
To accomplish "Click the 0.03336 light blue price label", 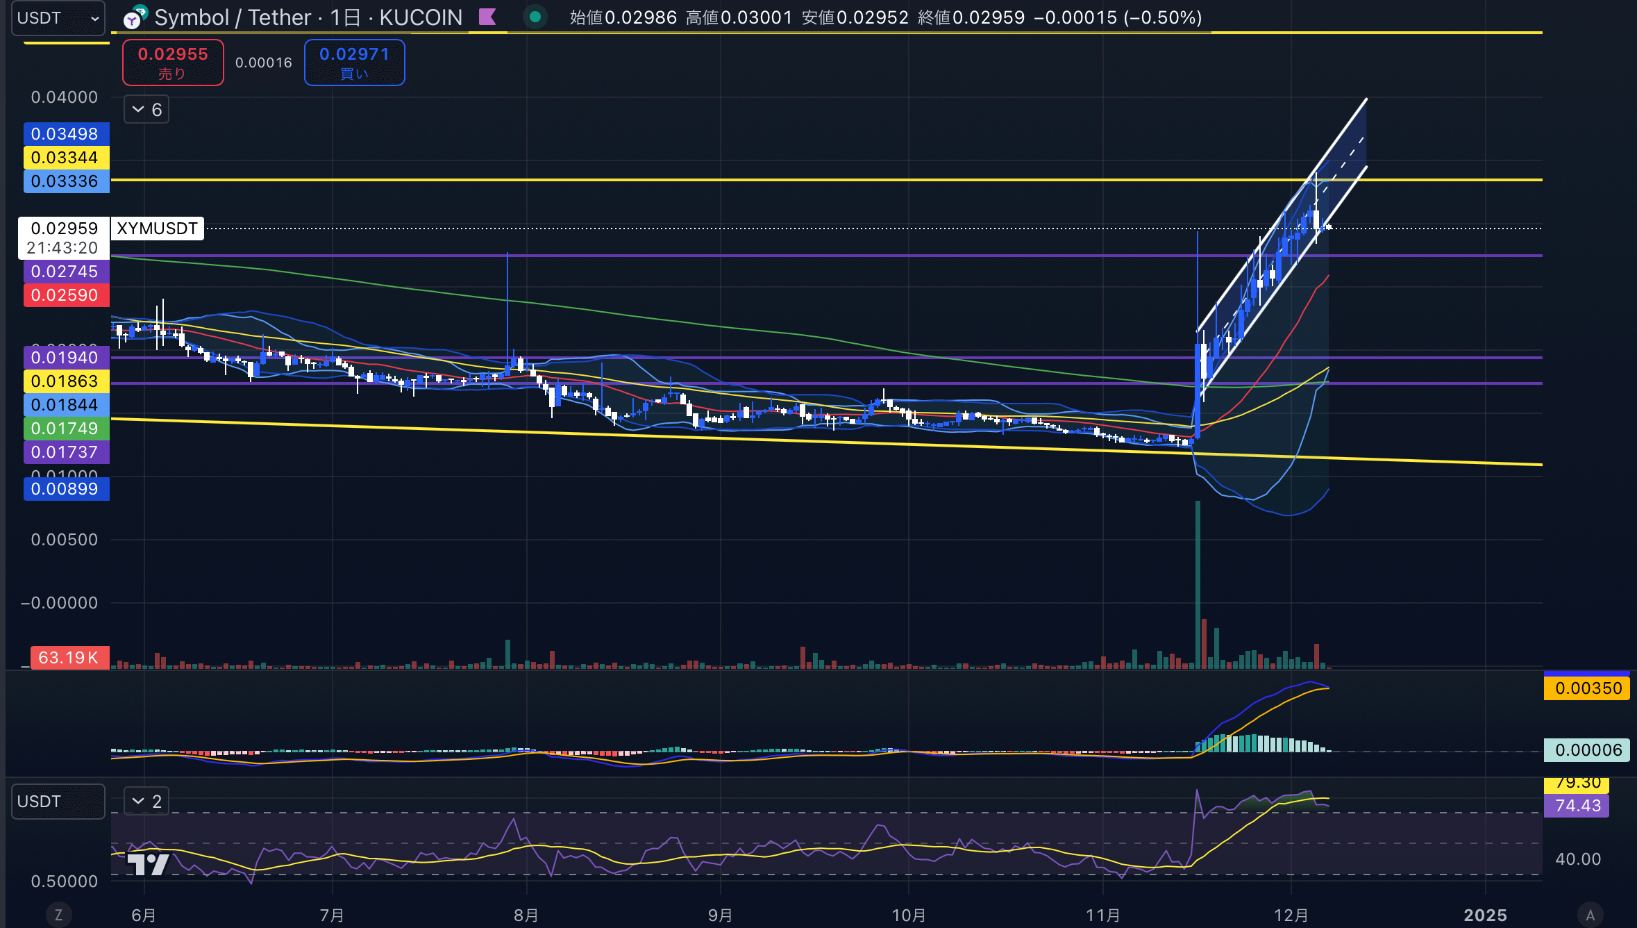I will coord(66,181).
